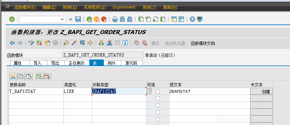Open the 转到(G) menu
The image size is (290, 125).
pos(70,7)
